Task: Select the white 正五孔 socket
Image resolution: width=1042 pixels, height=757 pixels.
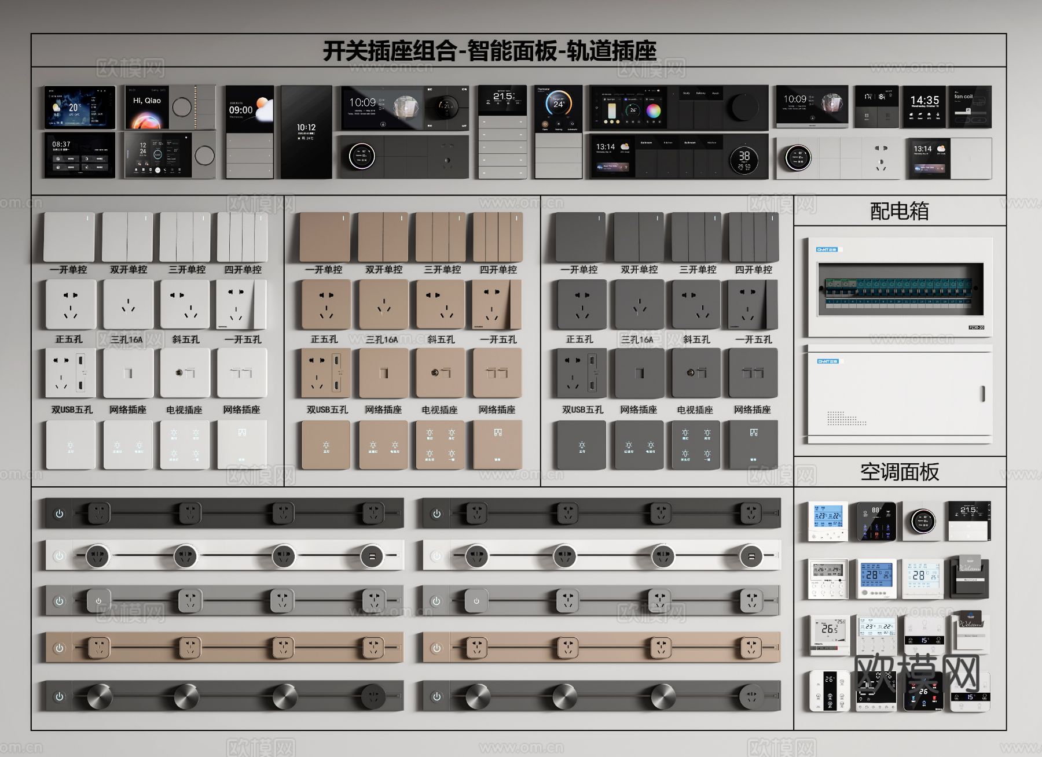Action: tap(71, 305)
